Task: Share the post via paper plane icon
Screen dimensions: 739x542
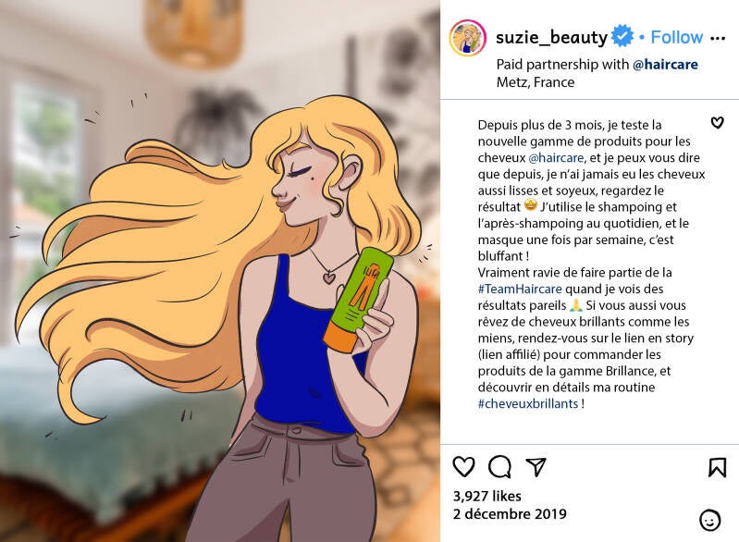Action: (x=536, y=466)
